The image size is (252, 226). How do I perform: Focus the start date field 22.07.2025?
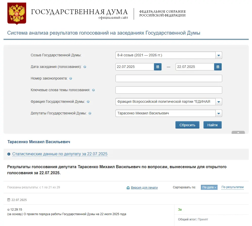point(135,67)
